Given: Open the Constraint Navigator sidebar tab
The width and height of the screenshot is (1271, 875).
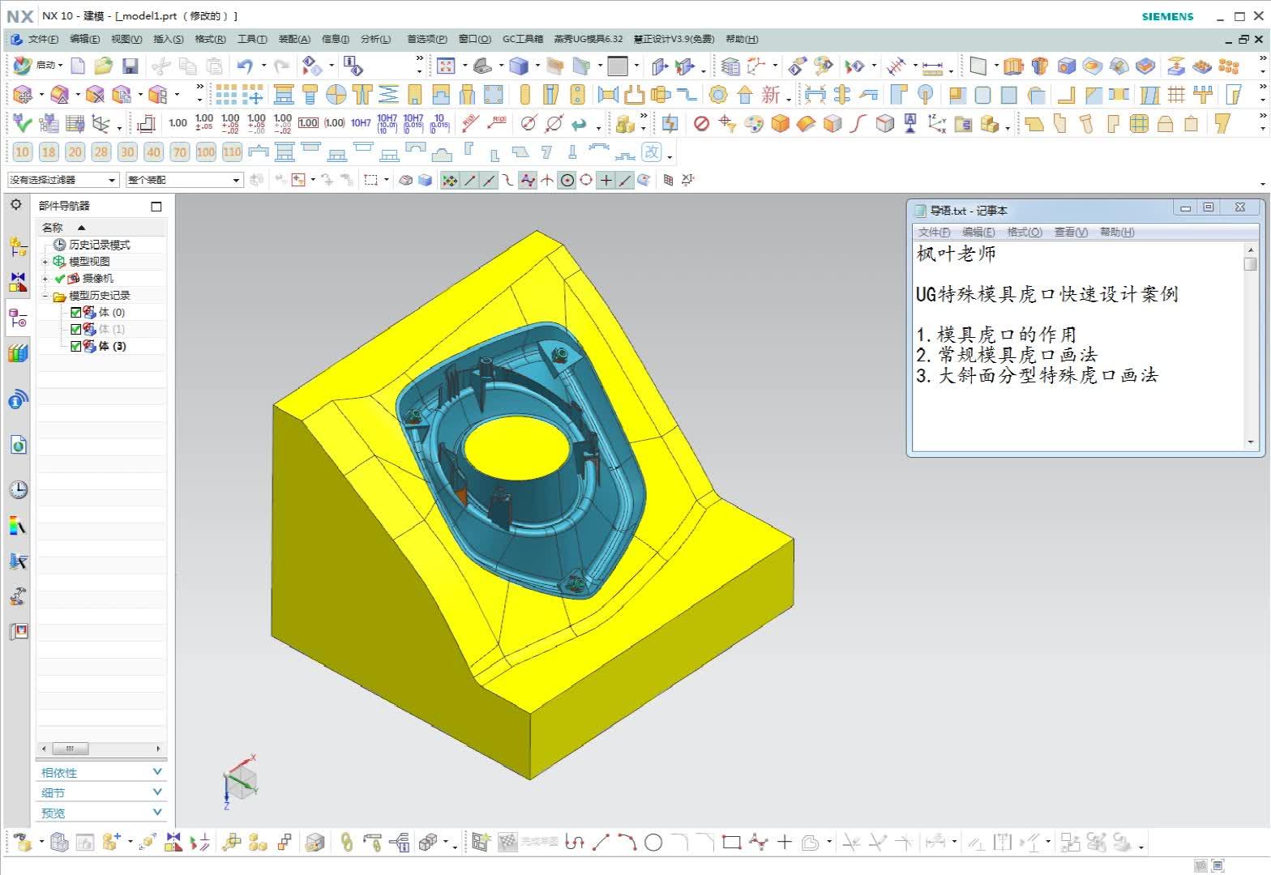Looking at the screenshot, I should (18, 283).
